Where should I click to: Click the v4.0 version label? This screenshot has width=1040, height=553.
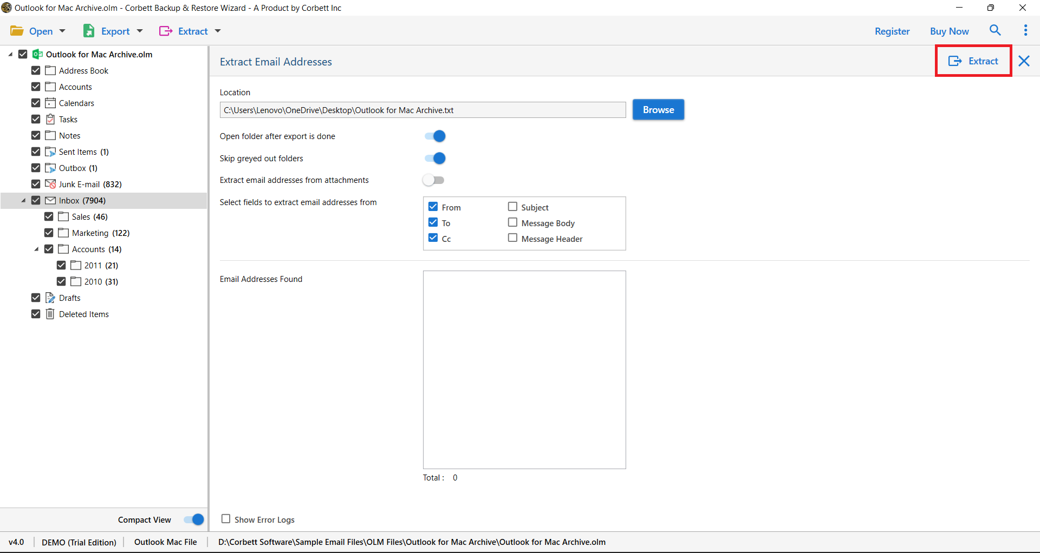[x=16, y=542]
